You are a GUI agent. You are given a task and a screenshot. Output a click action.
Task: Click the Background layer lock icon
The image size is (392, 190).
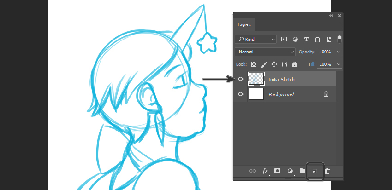tap(326, 94)
